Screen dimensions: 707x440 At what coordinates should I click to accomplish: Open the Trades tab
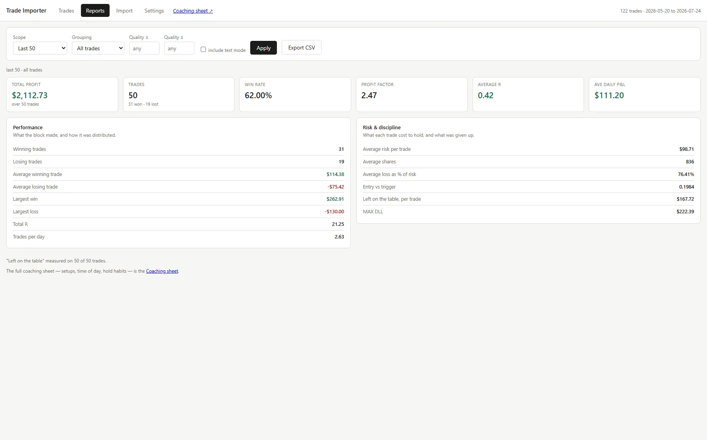coord(66,11)
